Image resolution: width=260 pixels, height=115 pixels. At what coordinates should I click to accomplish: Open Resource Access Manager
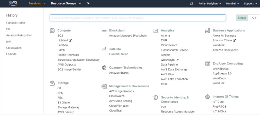178,112
